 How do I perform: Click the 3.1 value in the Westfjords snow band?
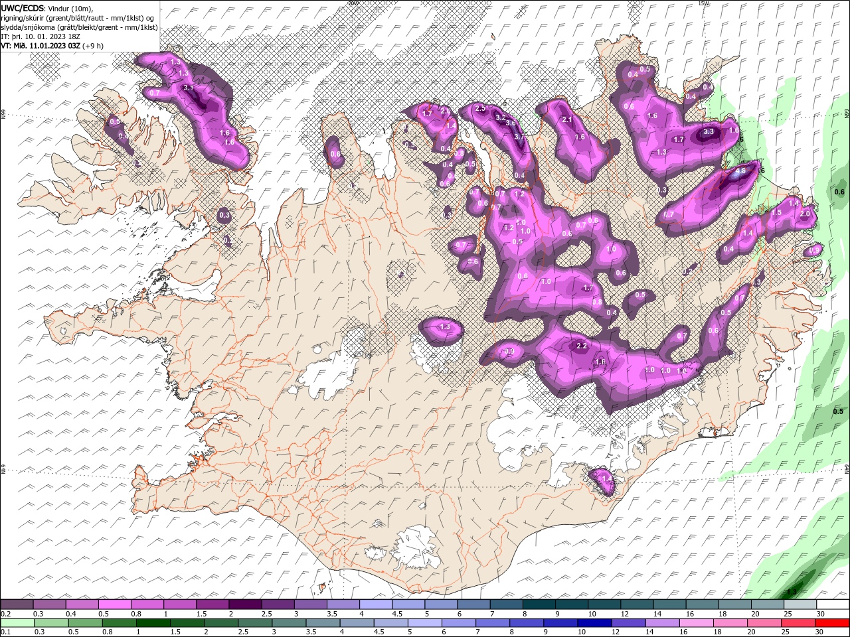point(188,88)
